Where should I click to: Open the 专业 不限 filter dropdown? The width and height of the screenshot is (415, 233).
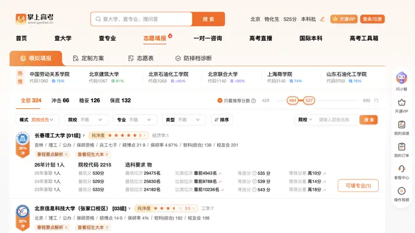(135, 120)
